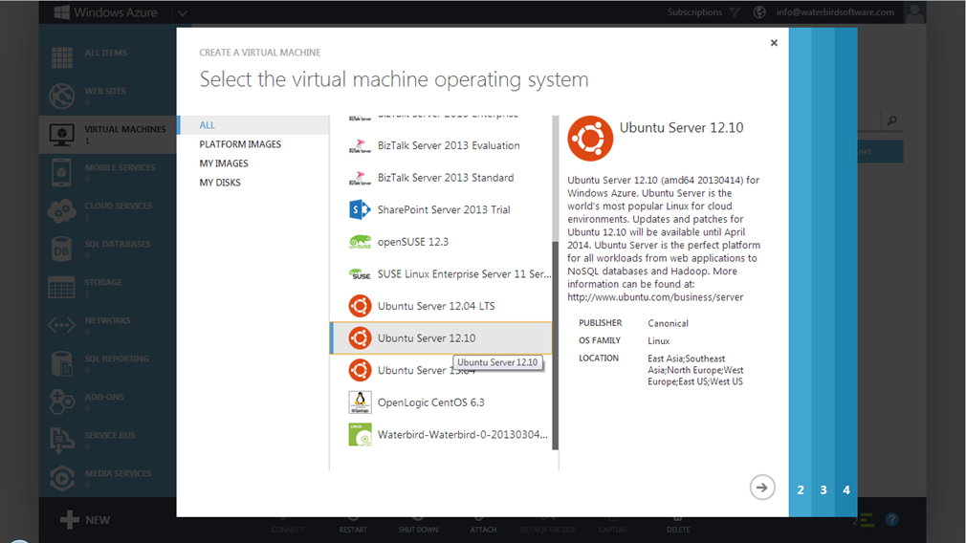Viewport: 966px width, 543px height.
Task: Select SUSE Linux Enterprise Server 11 image
Action: [x=441, y=274]
